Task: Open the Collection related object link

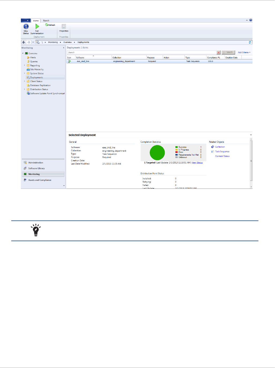Action: pos(220,147)
